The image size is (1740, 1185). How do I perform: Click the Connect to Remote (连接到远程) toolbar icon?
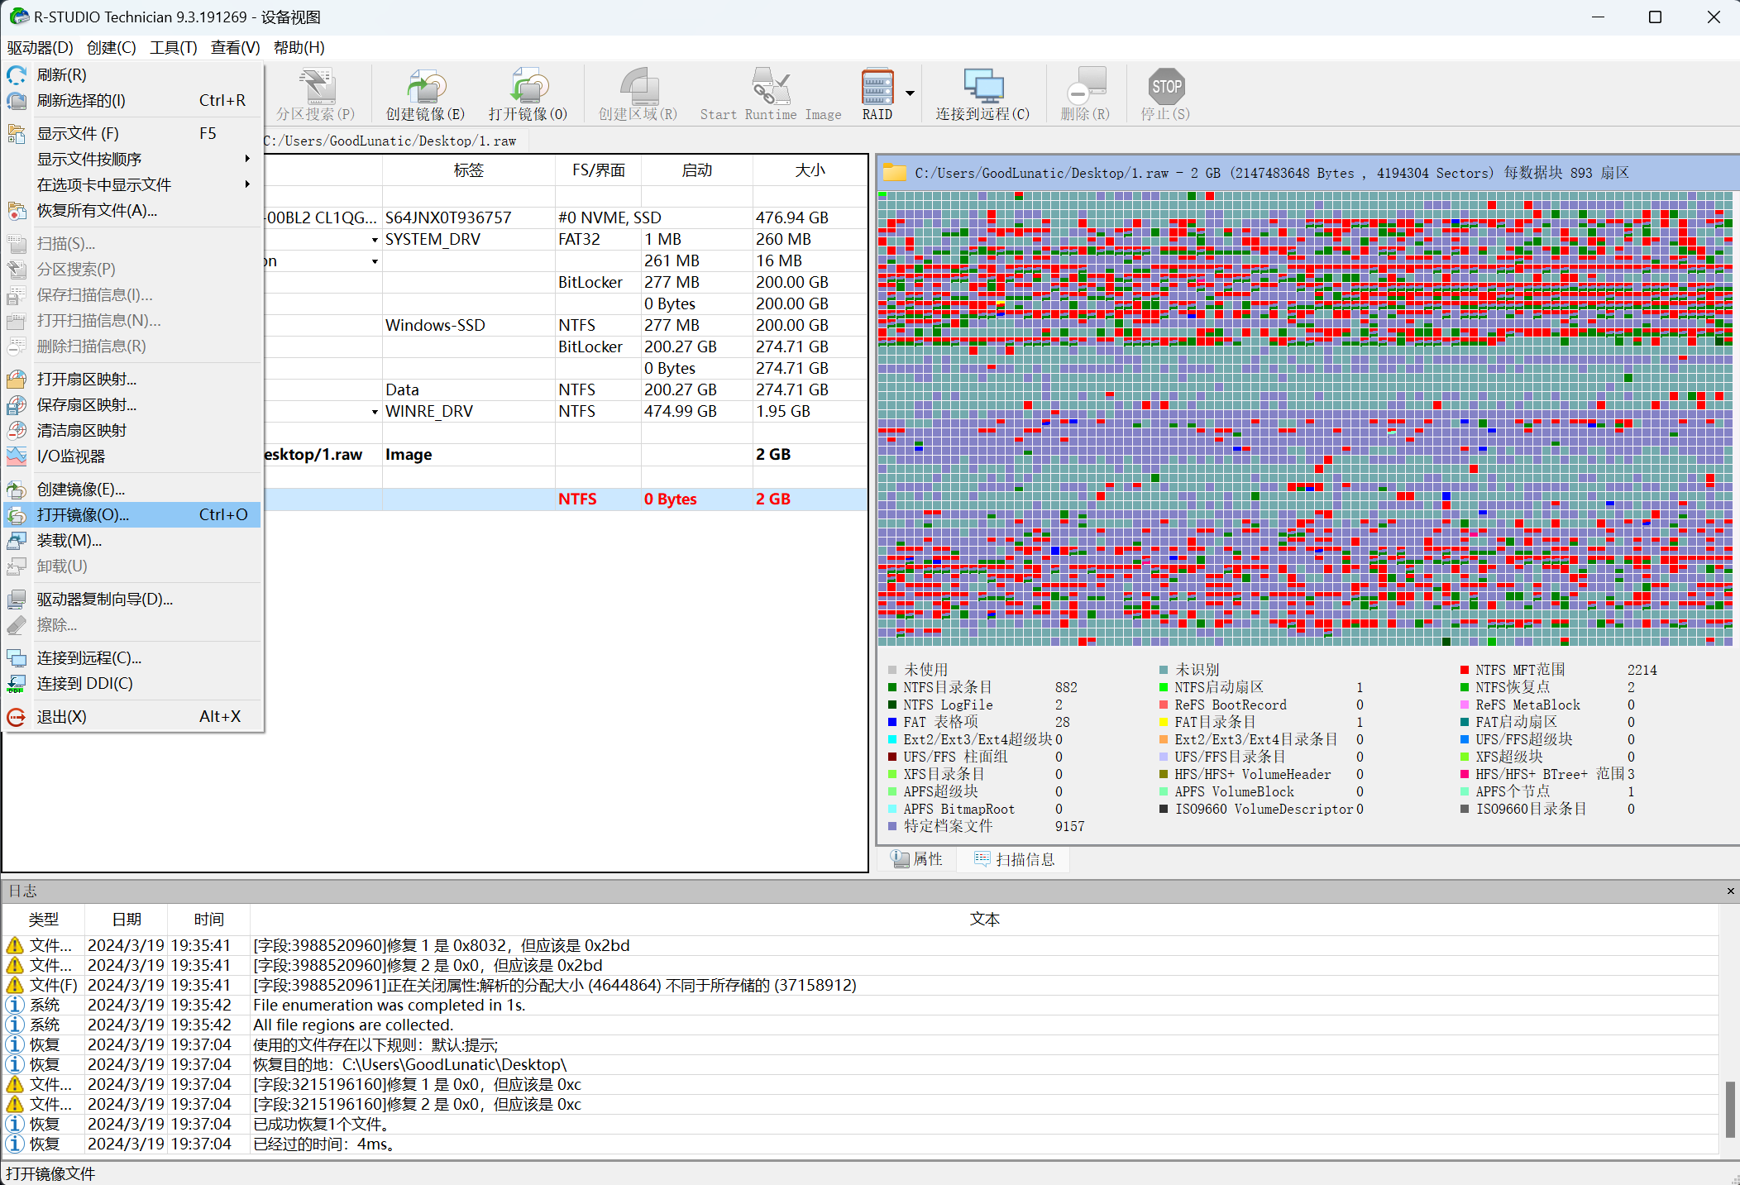click(982, 94)
